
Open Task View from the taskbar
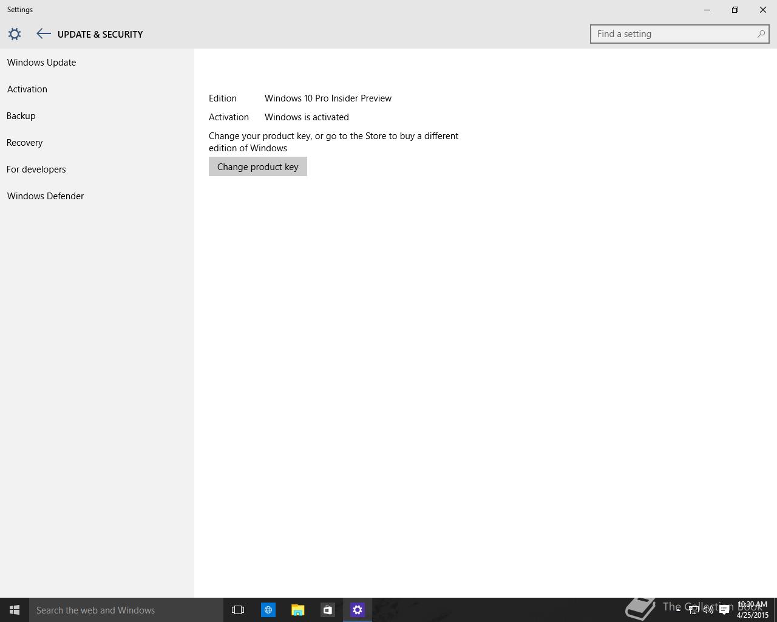(x=238, y=610)
